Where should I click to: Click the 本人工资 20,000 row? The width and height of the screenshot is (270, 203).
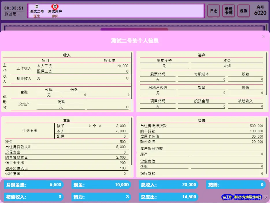pos(83,66)
